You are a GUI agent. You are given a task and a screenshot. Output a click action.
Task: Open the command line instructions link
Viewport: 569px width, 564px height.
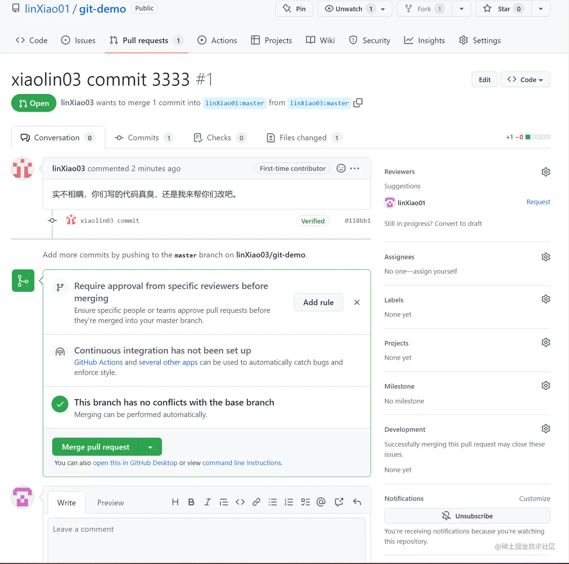coord(242,463)
